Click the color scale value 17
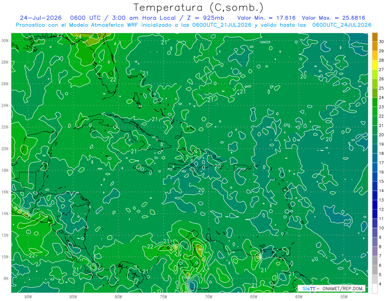 [381, 163]
